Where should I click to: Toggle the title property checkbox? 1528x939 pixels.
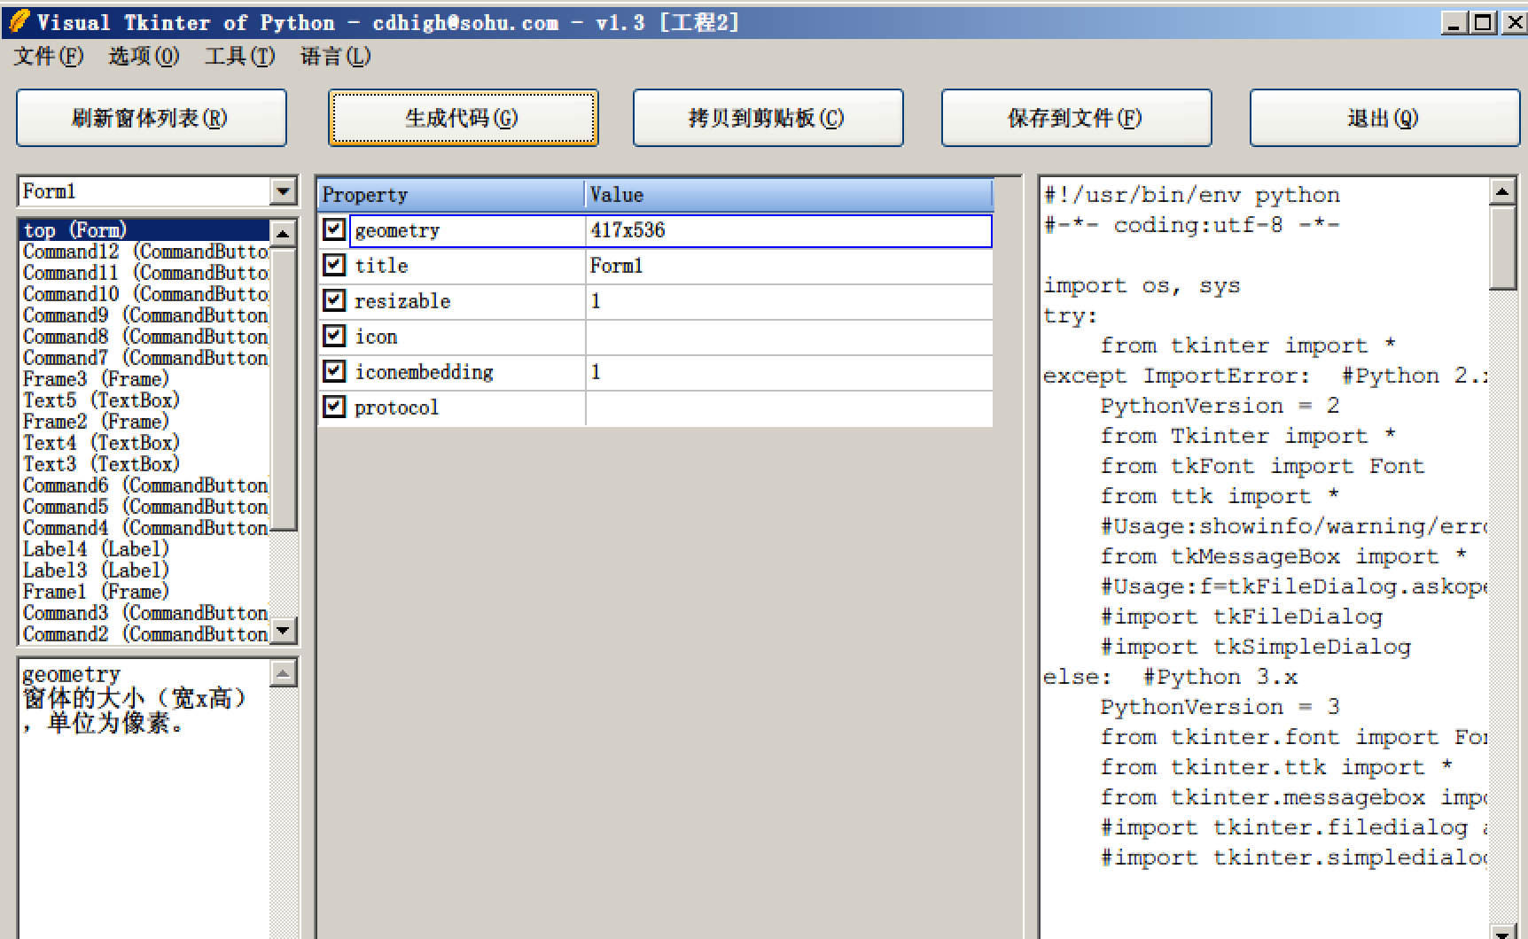pyautogui.click(x=333, y=265)
